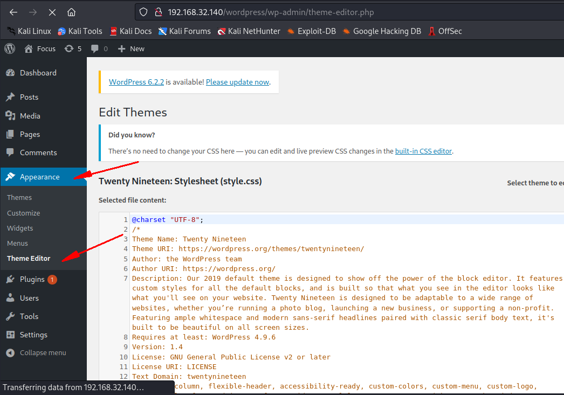The width and height of the screenshot is (564, 395).
Task: Click the WordPress logo in admin bar
Action: pyautogui.click(x=10, y=48)
